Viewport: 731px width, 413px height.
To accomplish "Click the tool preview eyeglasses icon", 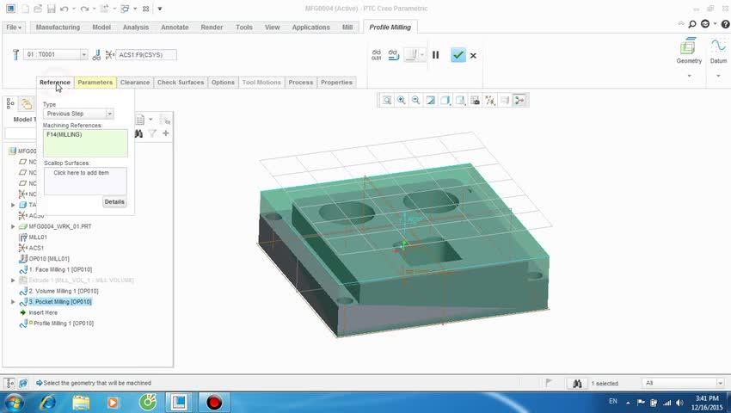I will pyautogui.click(x=96, y=55).
